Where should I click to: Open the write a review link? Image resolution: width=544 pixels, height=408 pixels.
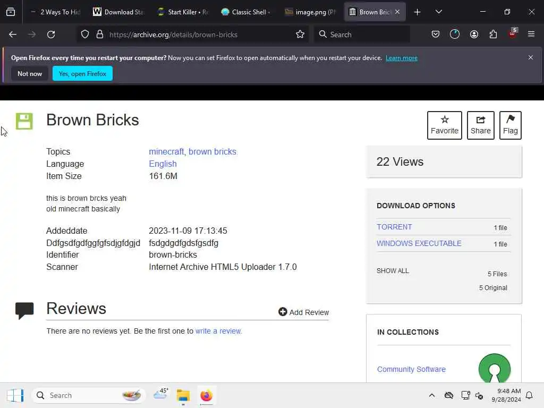(218, 331)
